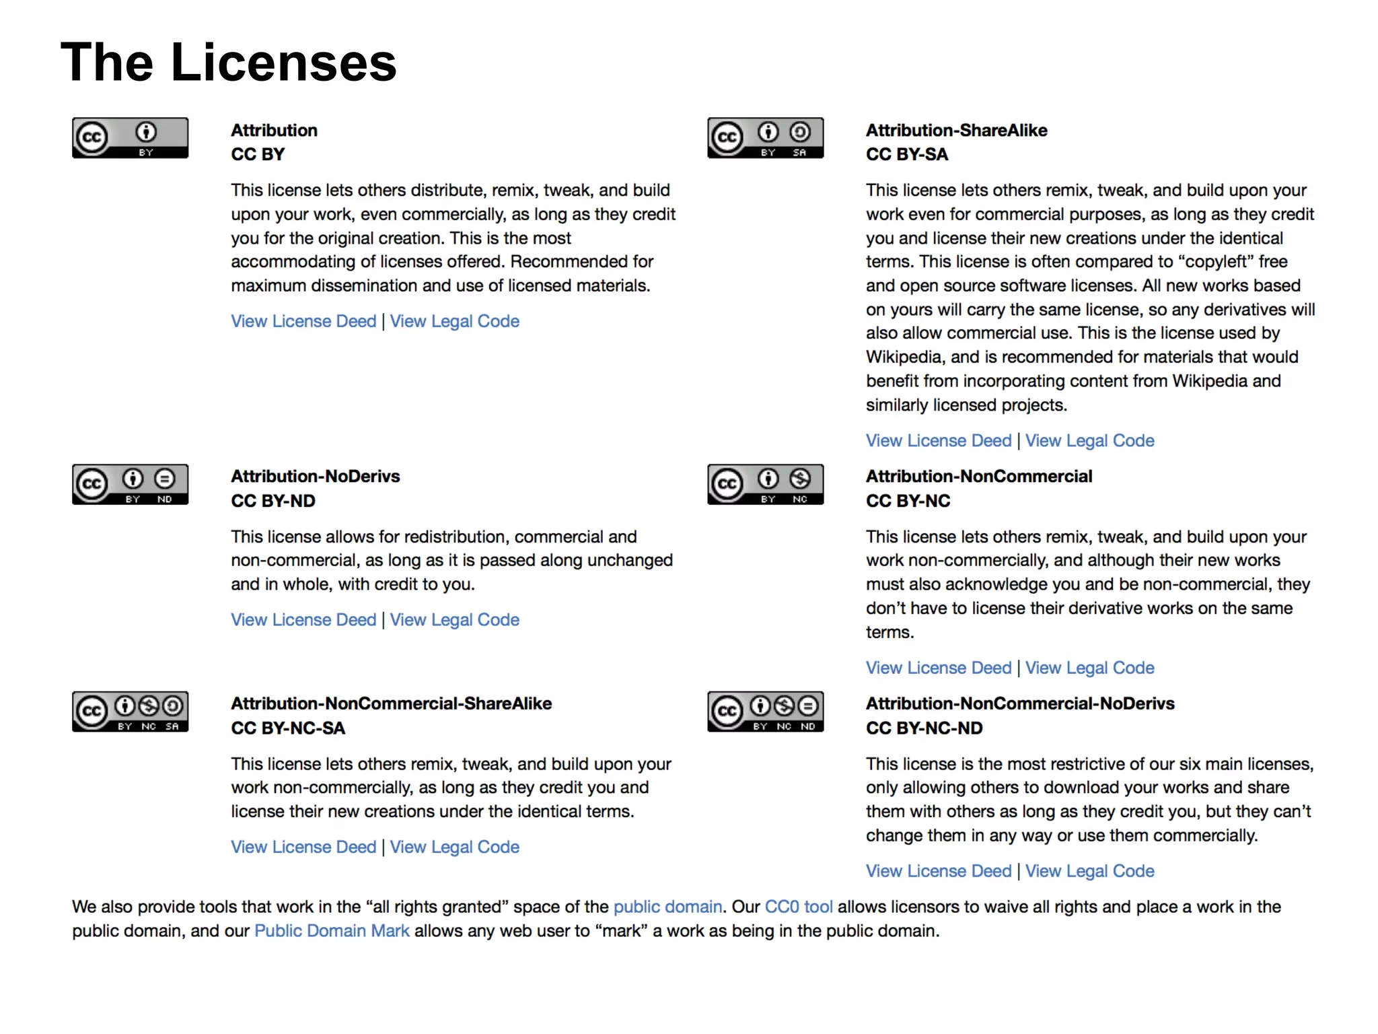The image size is (1378, 1034).
Task: Click the CC BY-ND description paragraph
Action: (x=452, y=560)
